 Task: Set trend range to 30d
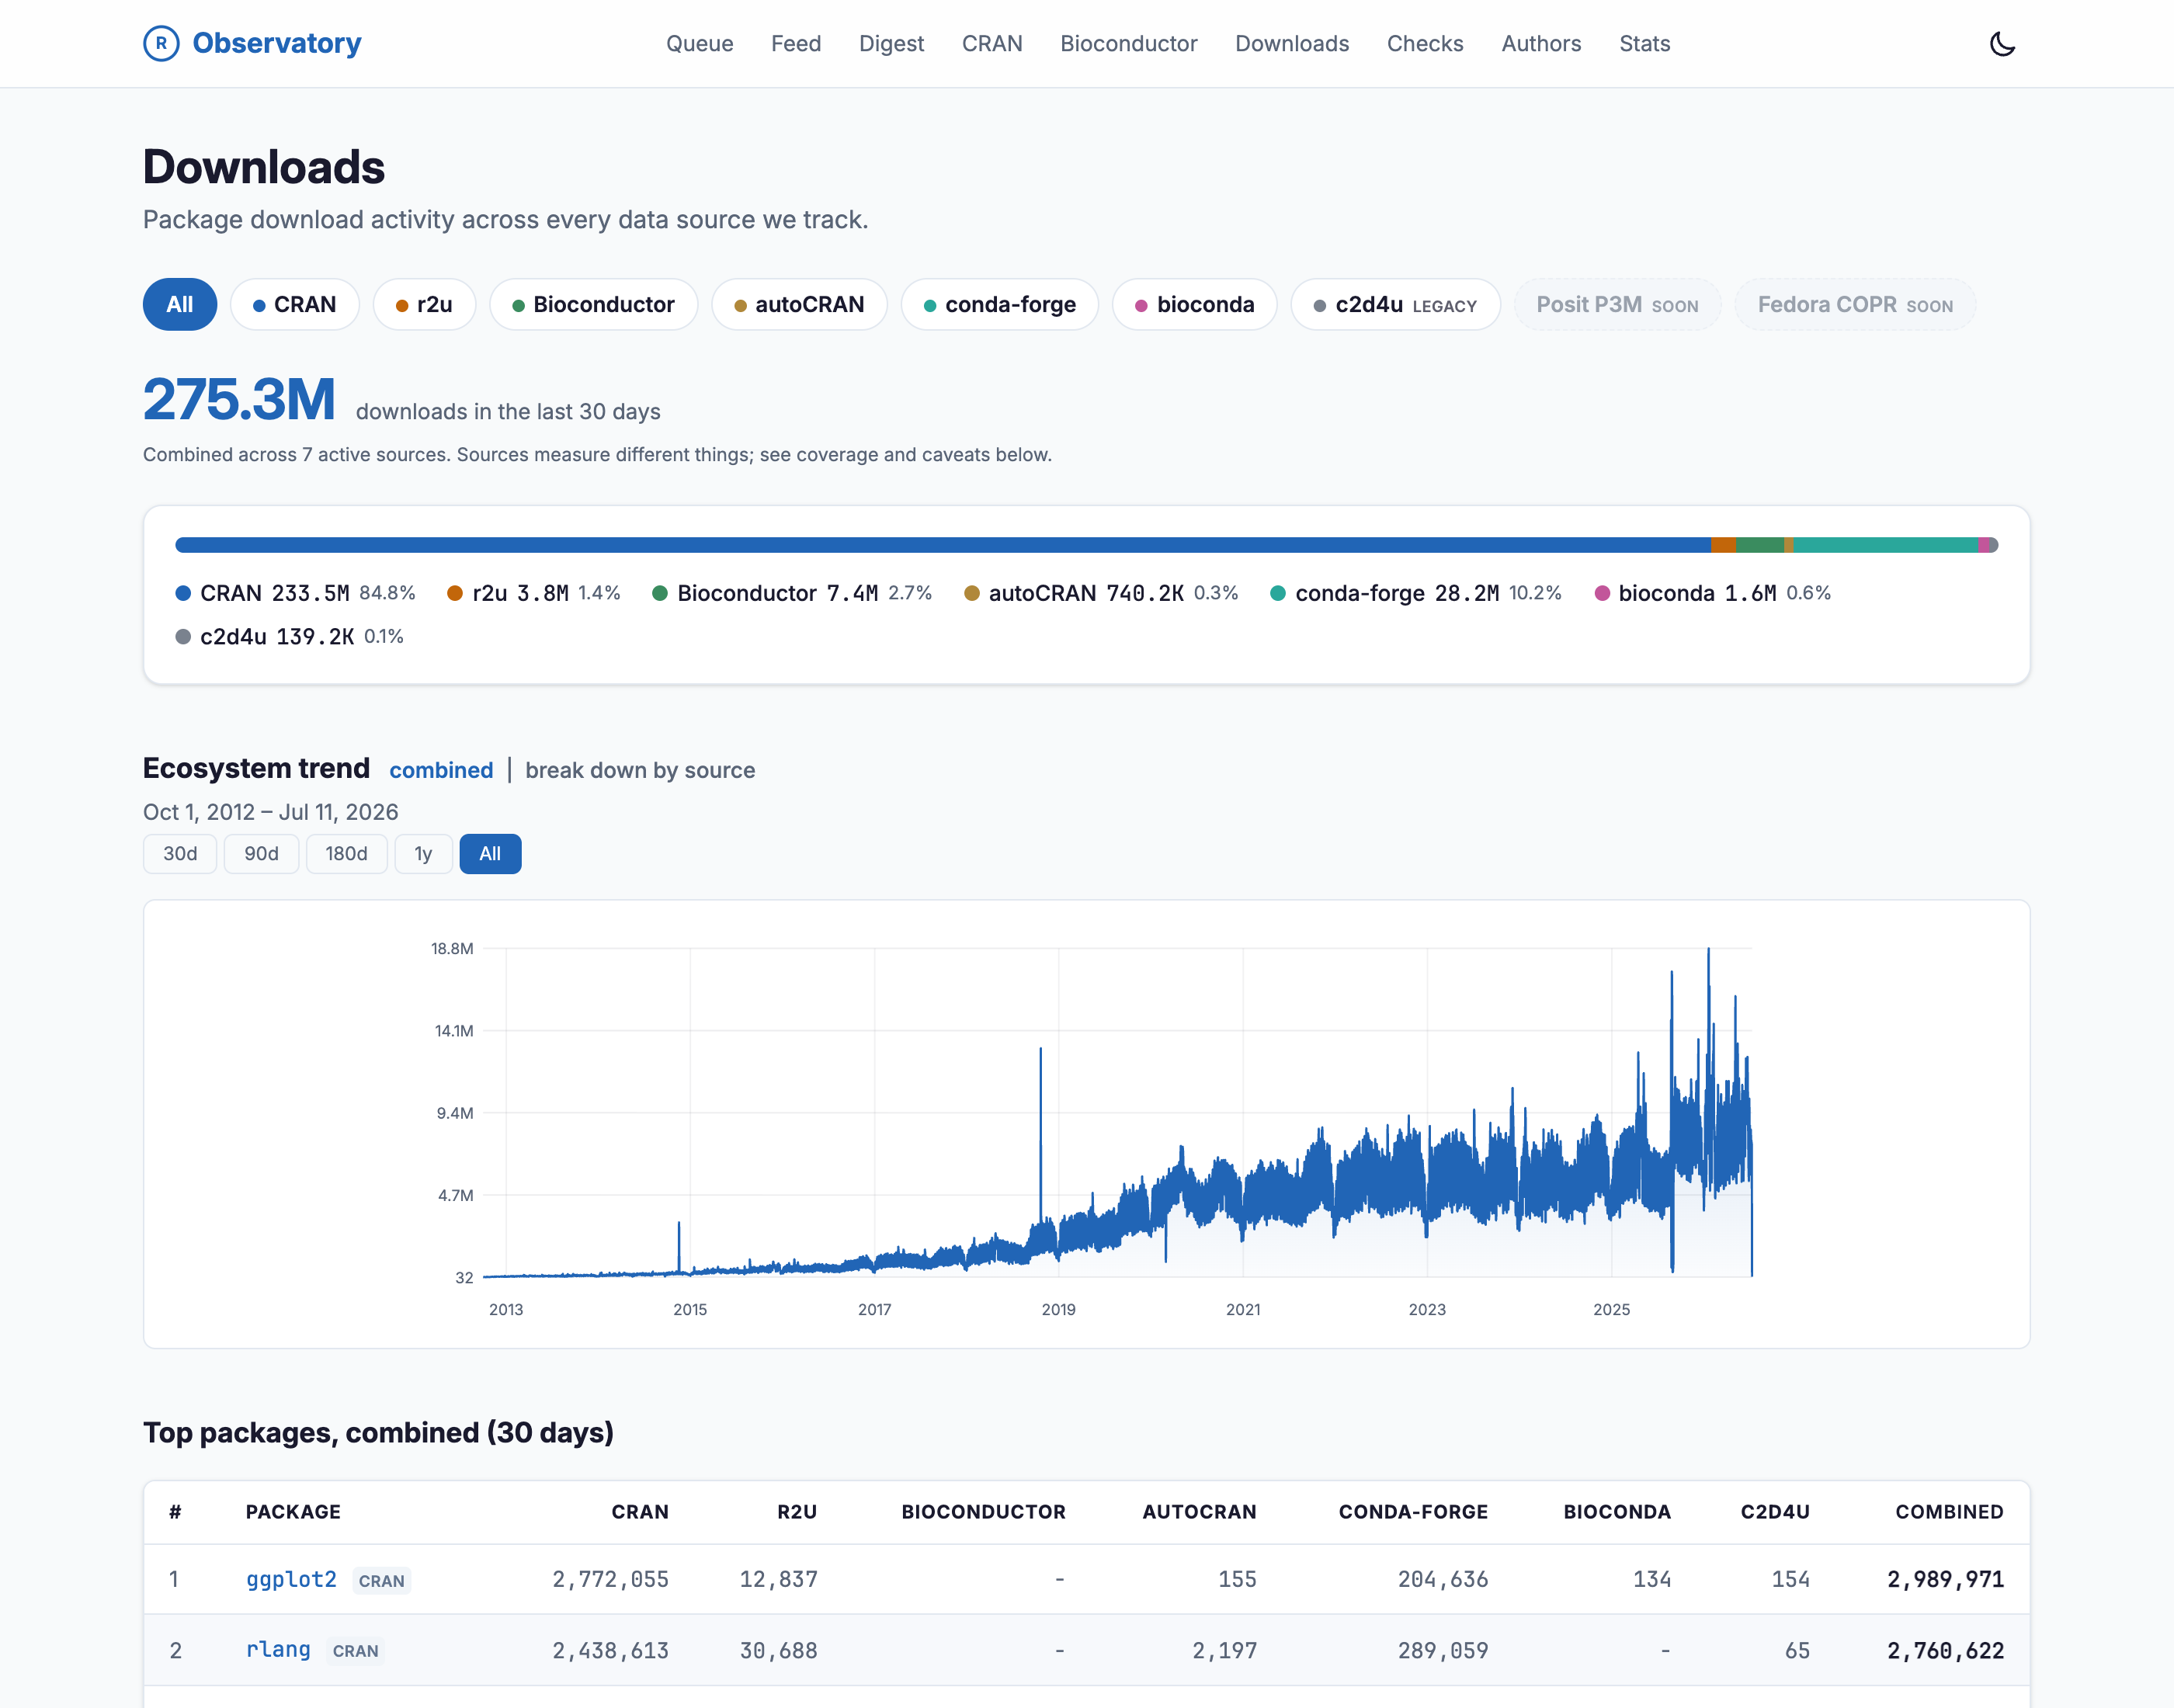click(x=180, y=854)
